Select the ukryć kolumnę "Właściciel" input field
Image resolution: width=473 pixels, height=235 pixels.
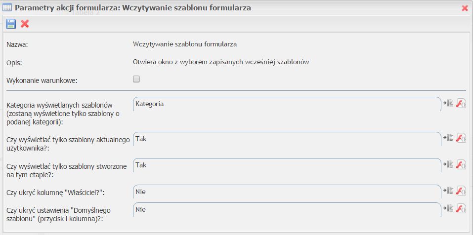287,191
